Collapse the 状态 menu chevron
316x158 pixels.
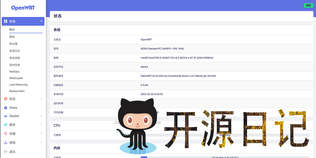[41, 21]
